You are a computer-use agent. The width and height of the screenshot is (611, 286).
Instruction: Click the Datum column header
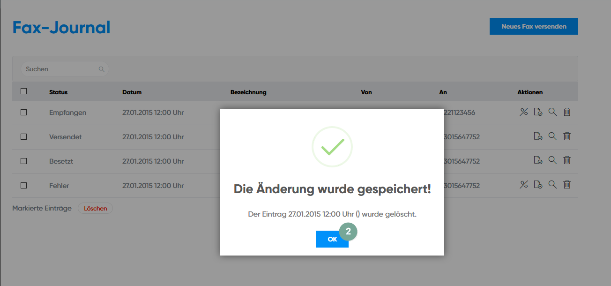pos(132,92)
